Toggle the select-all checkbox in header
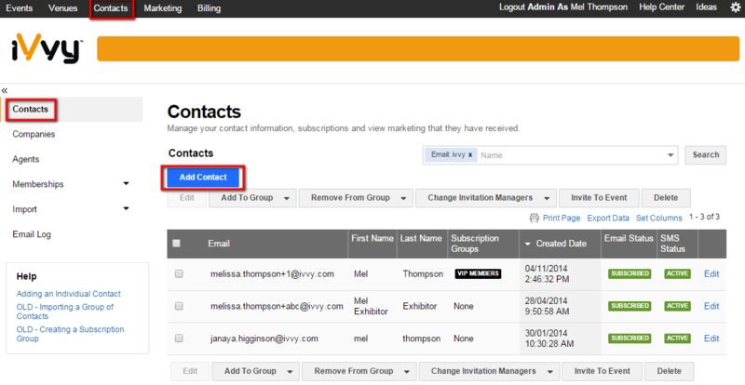The image size is (745, 385). pyautogui.click(x=176, y=244)
